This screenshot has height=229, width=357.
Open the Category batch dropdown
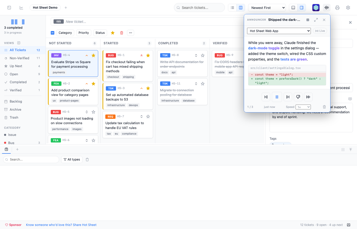65,33
